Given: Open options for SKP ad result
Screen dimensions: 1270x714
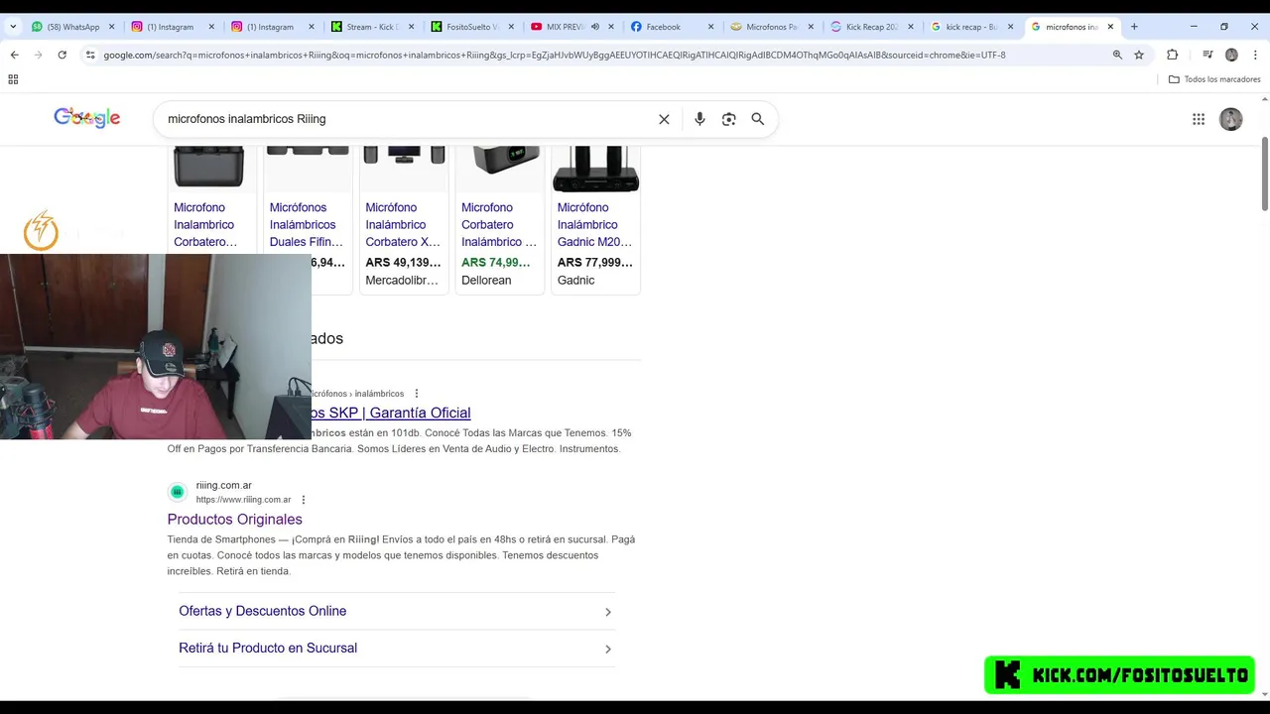Looking at the screenshot, I should 417,394.
